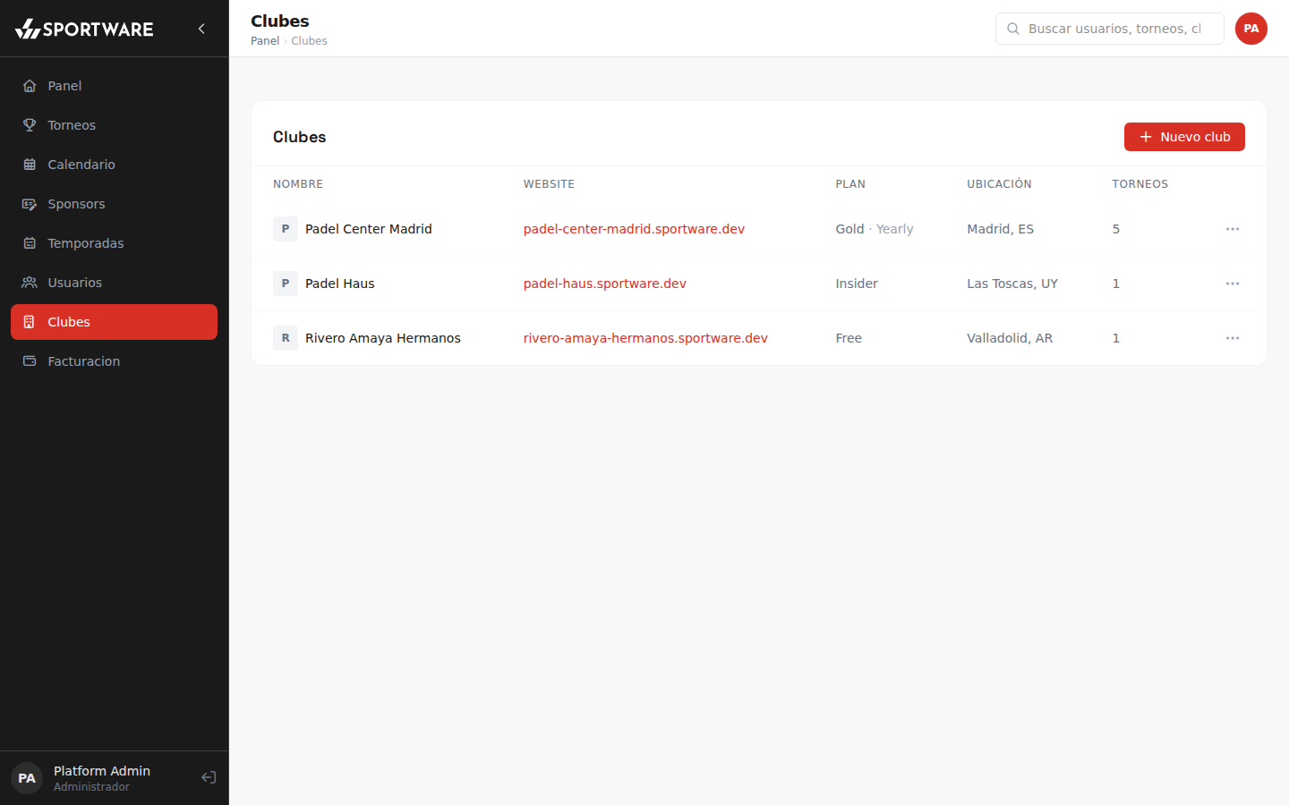
Task: Click the Usuarios people icon
Action: pyautogui.click(x=30, y=283)
